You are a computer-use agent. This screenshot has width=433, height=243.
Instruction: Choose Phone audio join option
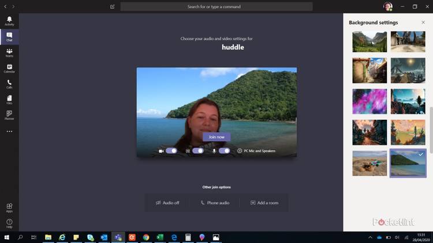pos(215,203)
